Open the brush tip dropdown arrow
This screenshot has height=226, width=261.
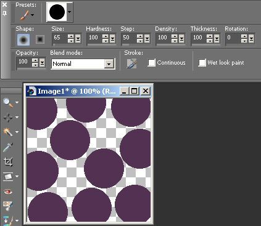(x=70, y=12)
